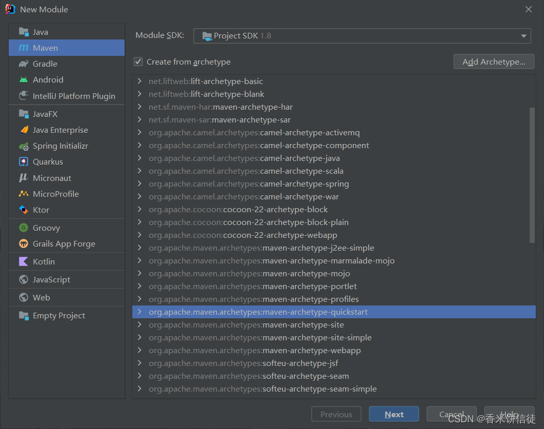Select maven-archetype-site row
Screen dimensions: 544x429
point(334,324)
